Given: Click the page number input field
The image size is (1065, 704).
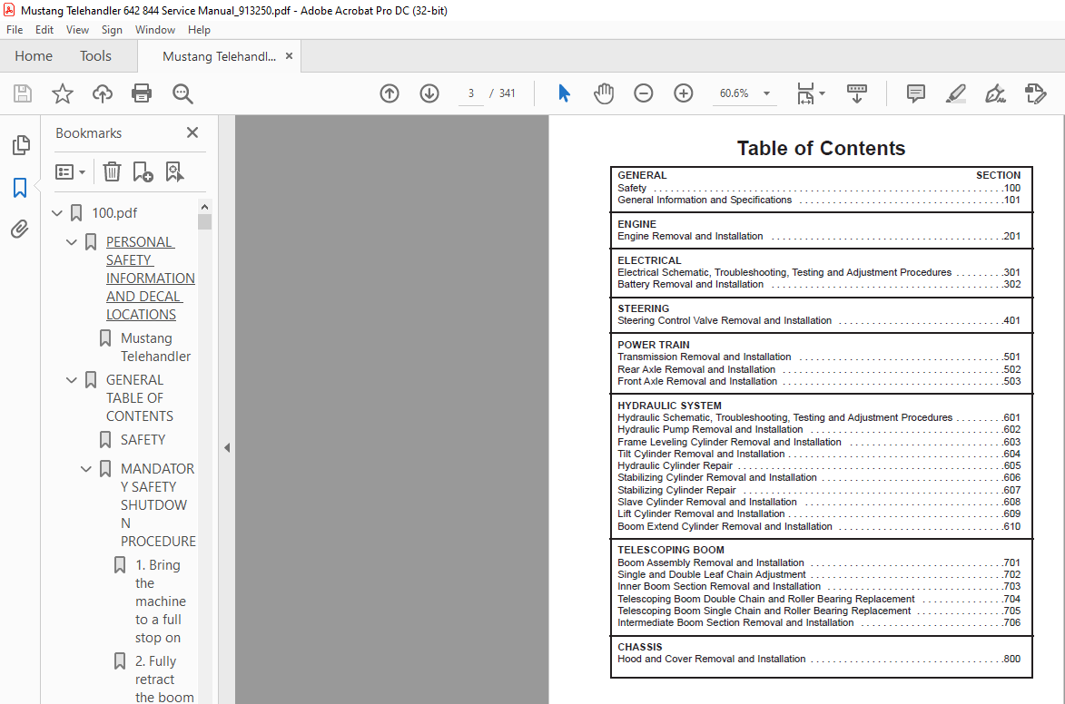Looking at the screenshot, I should click(x=470, y=93).
